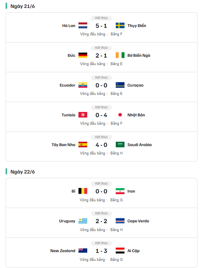Click the 0 - 4 Tunisia match score
Screen dimensions: 201x268
101,115
